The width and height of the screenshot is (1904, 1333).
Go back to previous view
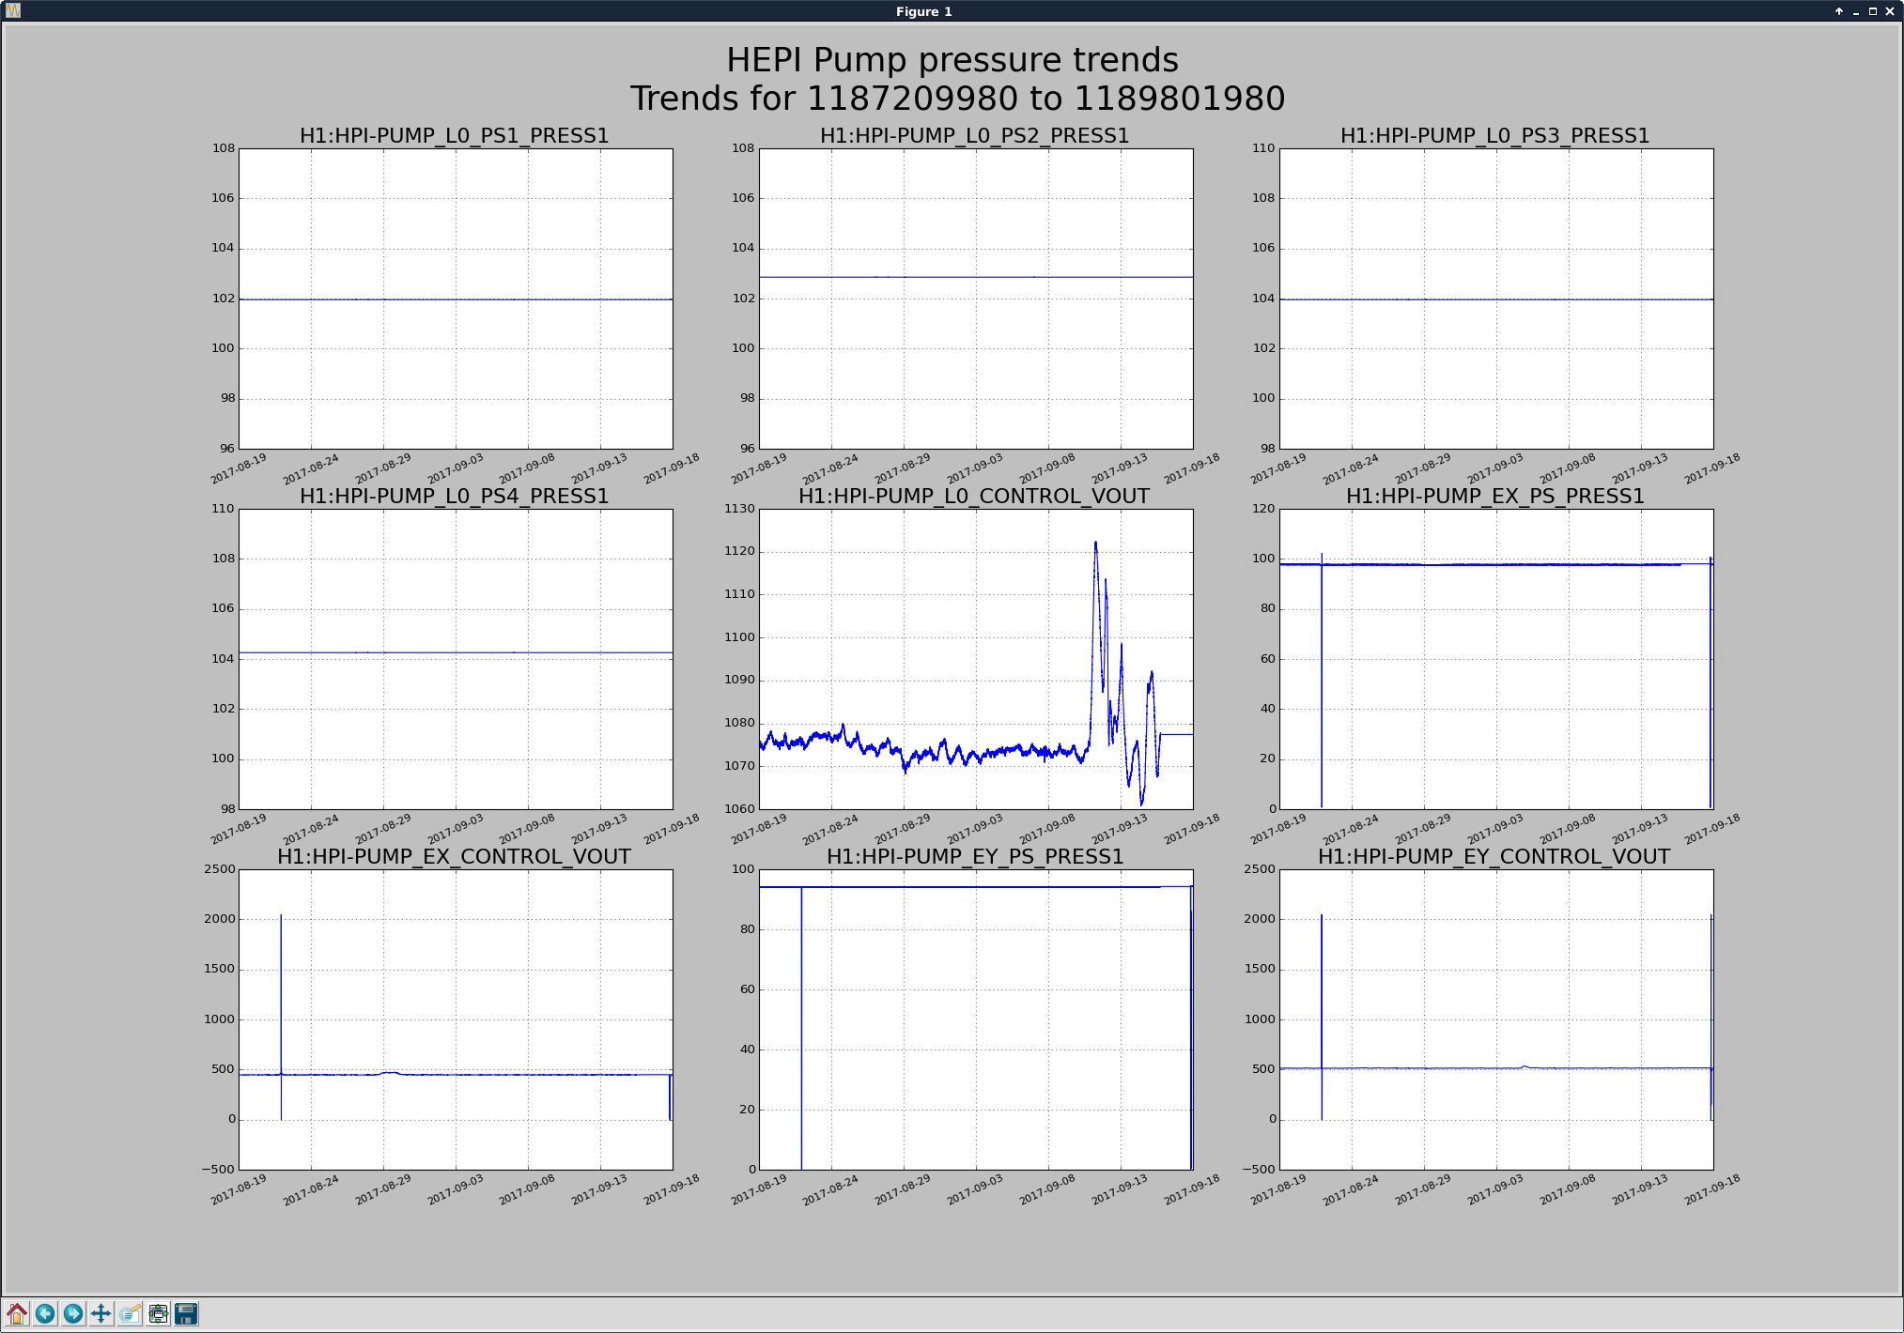(45, 1313)
